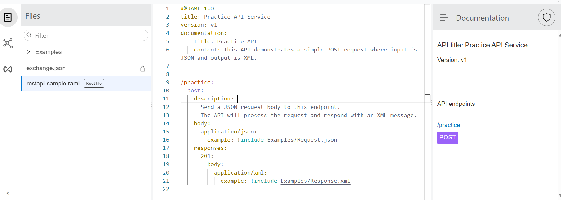Open the MuleSoft Exchange icon in left sidebar

click(x=8, y=69)
